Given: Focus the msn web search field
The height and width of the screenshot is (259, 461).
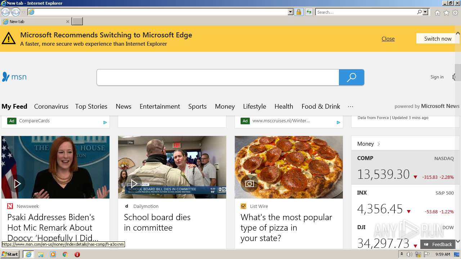Looking at the screenshot, I should tap(218, 77).
